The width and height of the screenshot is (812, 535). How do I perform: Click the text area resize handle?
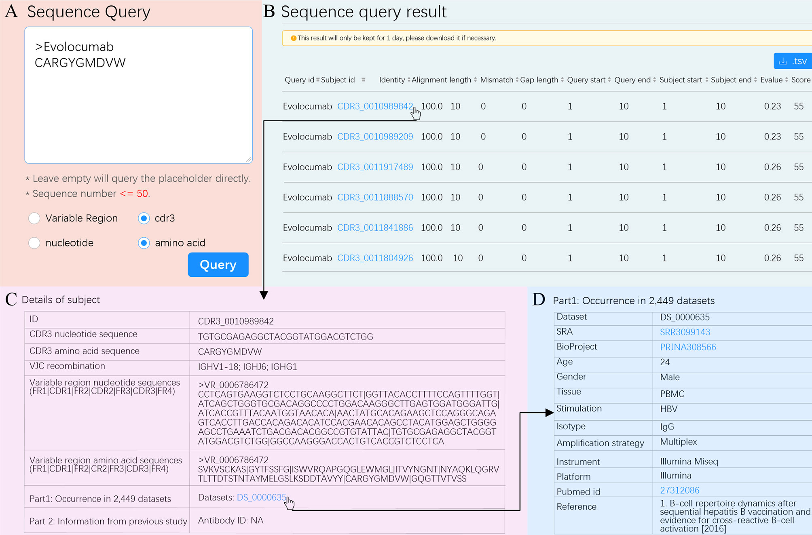point(249,159)
